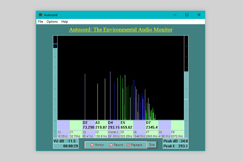
Task: Click the E5 659.62 note cell
Action: click(127, 125)
